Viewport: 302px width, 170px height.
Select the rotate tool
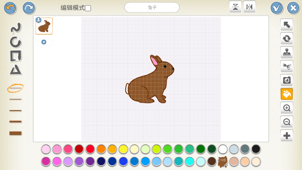[287, 39]
